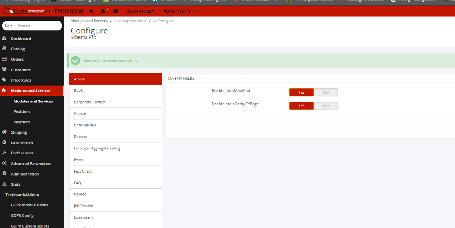Open the How-to tab
Viewport: 455px width, 228px height.
[116, 194]
